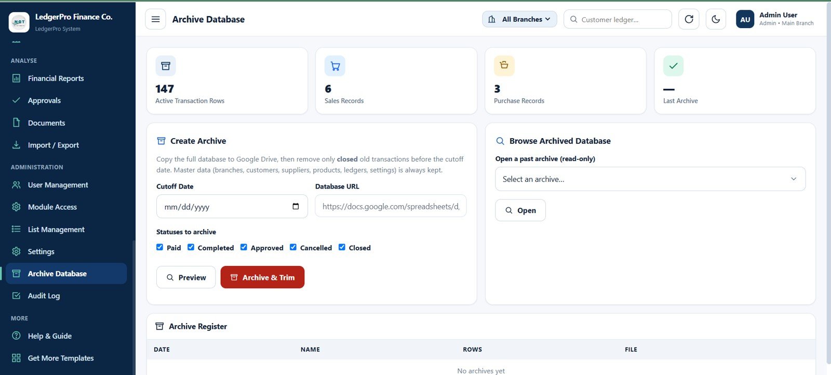Viewport: 831px width, 375px height.
Task: Click the 'No archives yet' text
Action: pos(481,371)
